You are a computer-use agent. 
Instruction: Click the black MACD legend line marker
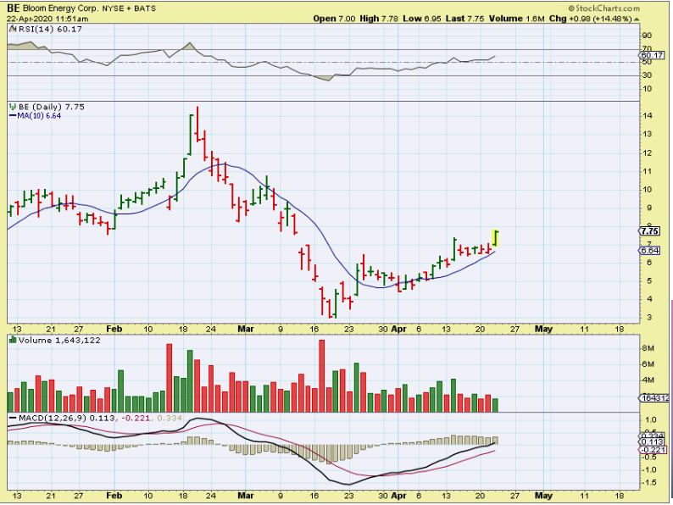click(13, 418)
